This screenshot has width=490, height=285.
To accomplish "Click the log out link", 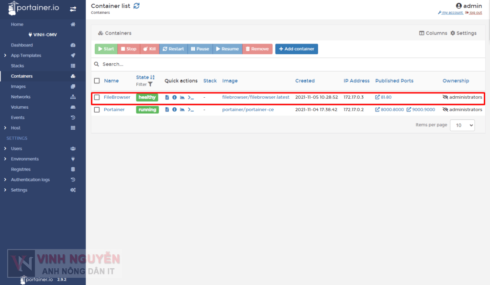I will point(473,12).
